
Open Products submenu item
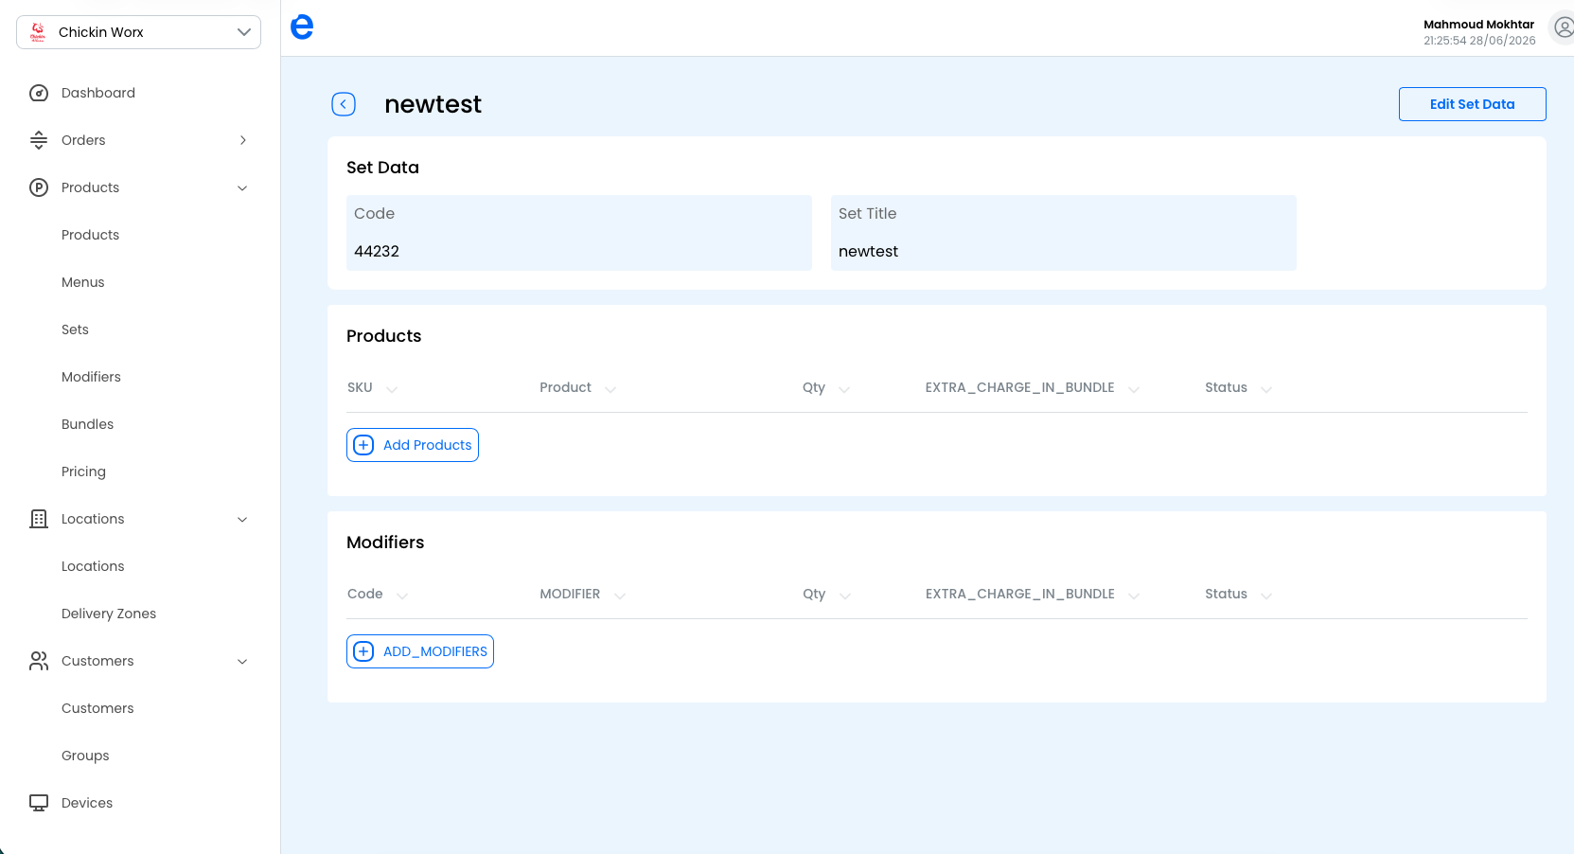pyautogui.click(x=90, y=235)
